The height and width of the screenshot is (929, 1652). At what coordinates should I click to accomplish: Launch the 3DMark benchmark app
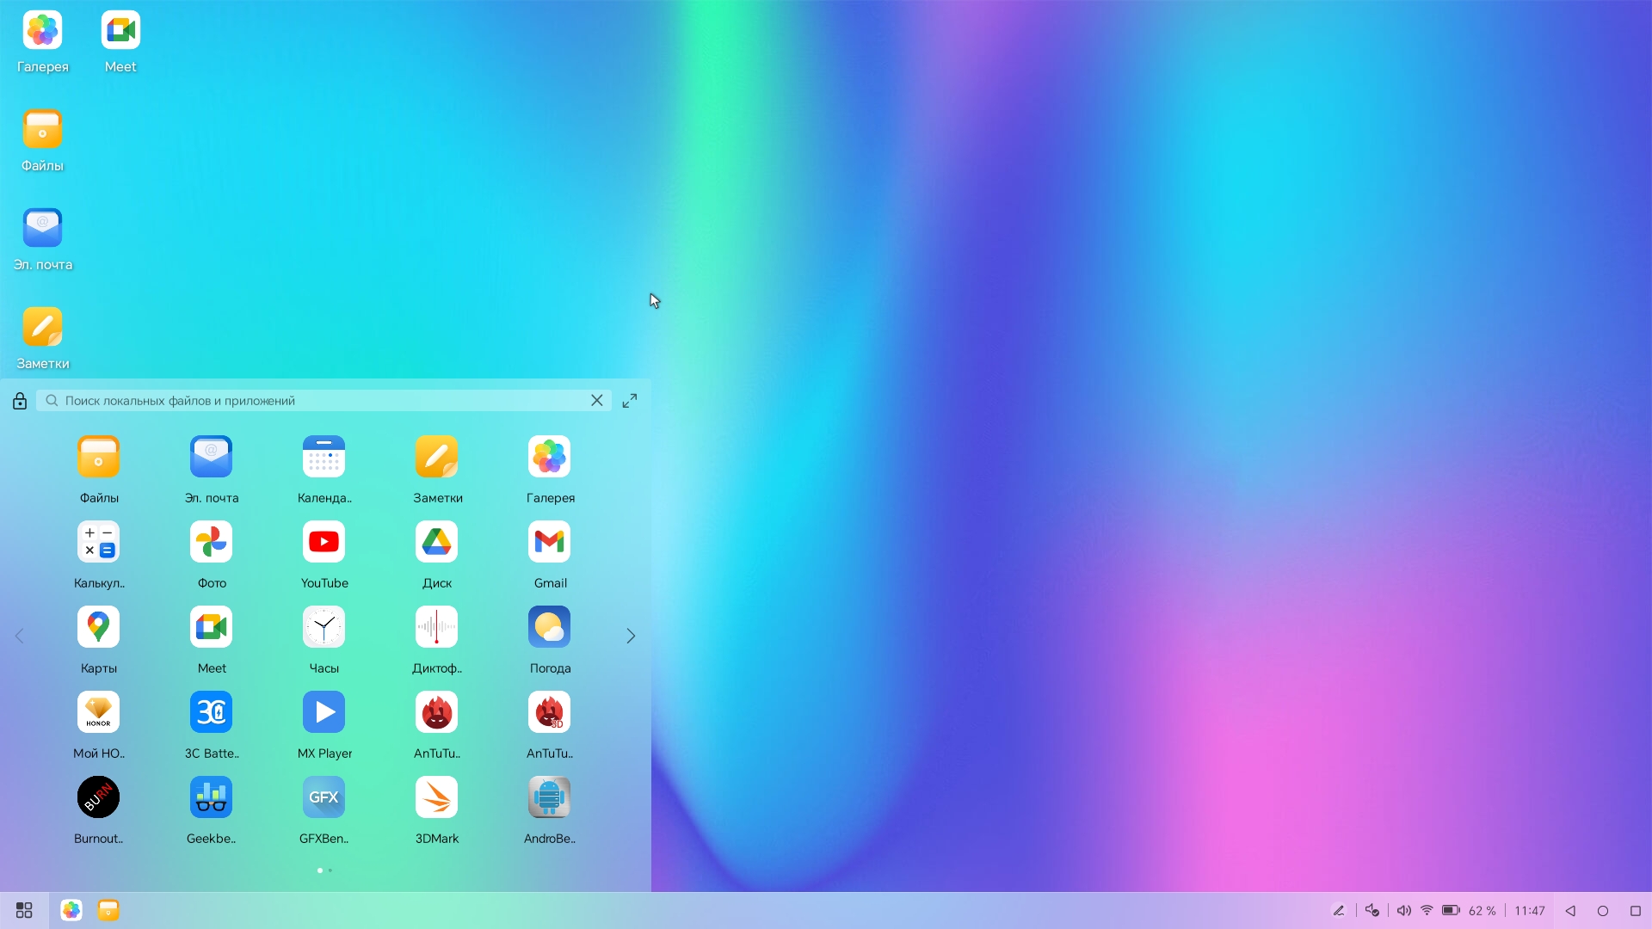436,797
